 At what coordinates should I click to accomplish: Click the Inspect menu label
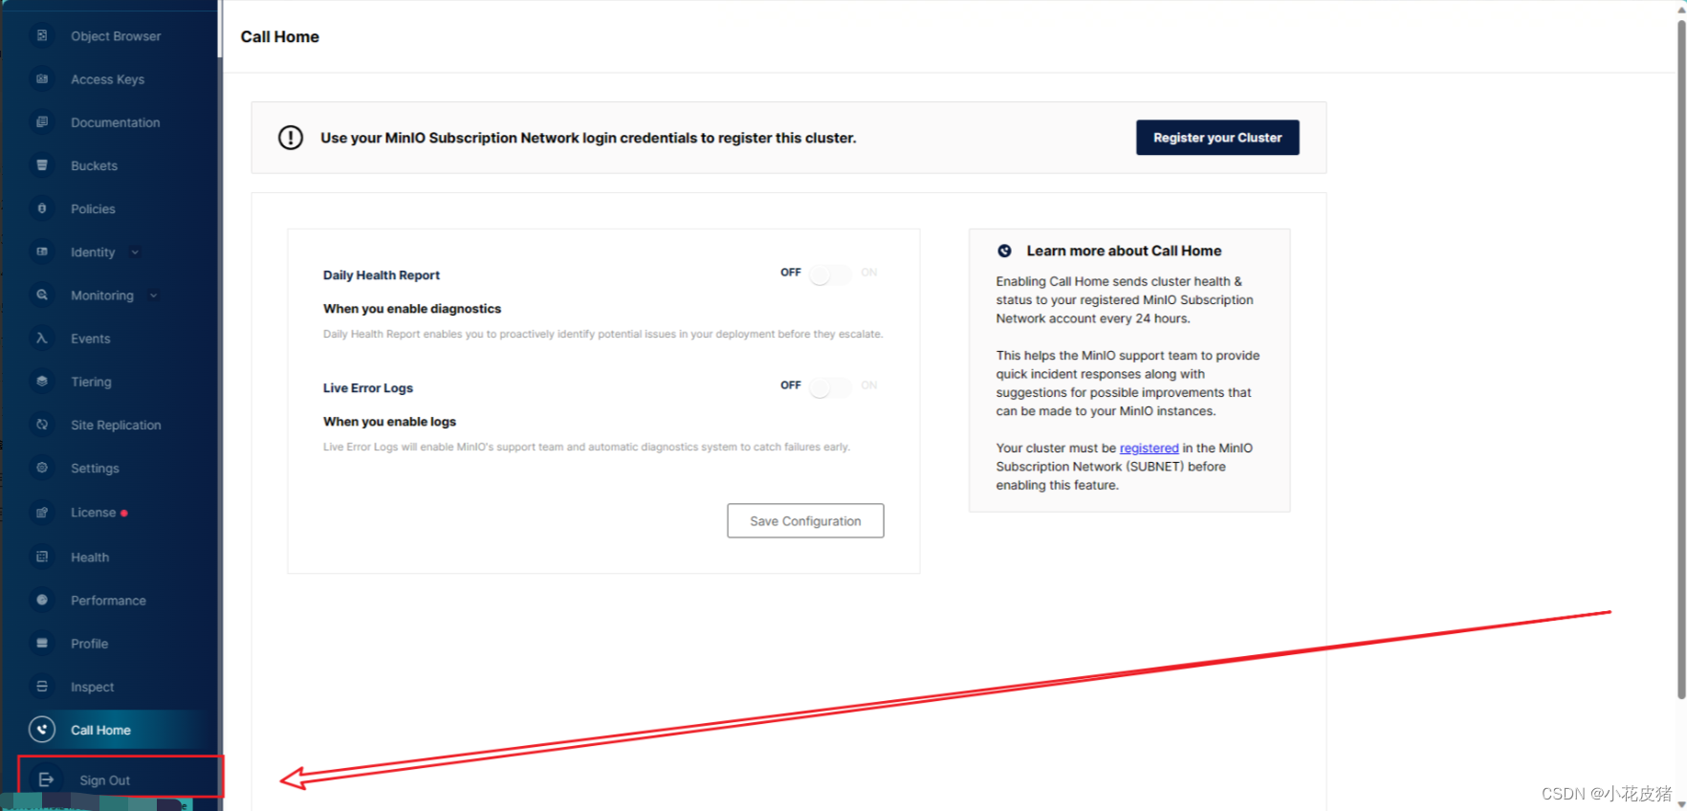pyautogui.click(x=92, y=687)
